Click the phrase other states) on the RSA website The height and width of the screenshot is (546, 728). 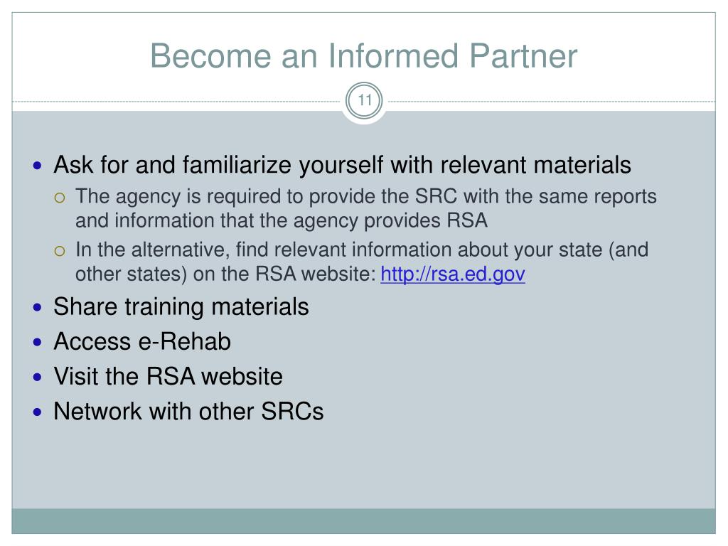(225, 274)
